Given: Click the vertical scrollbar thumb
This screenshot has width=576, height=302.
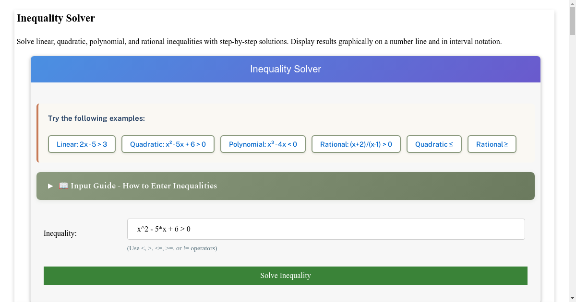Looking at the screenshot, I should click(572, 22).
